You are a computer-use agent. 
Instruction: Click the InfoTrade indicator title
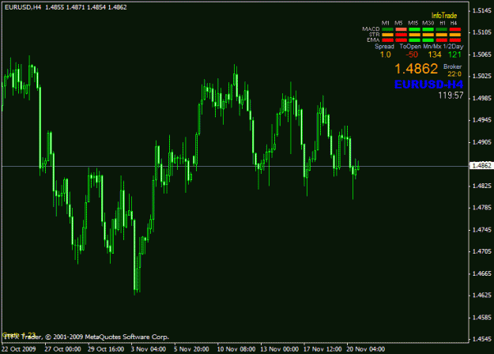click(x=444, y=16)
